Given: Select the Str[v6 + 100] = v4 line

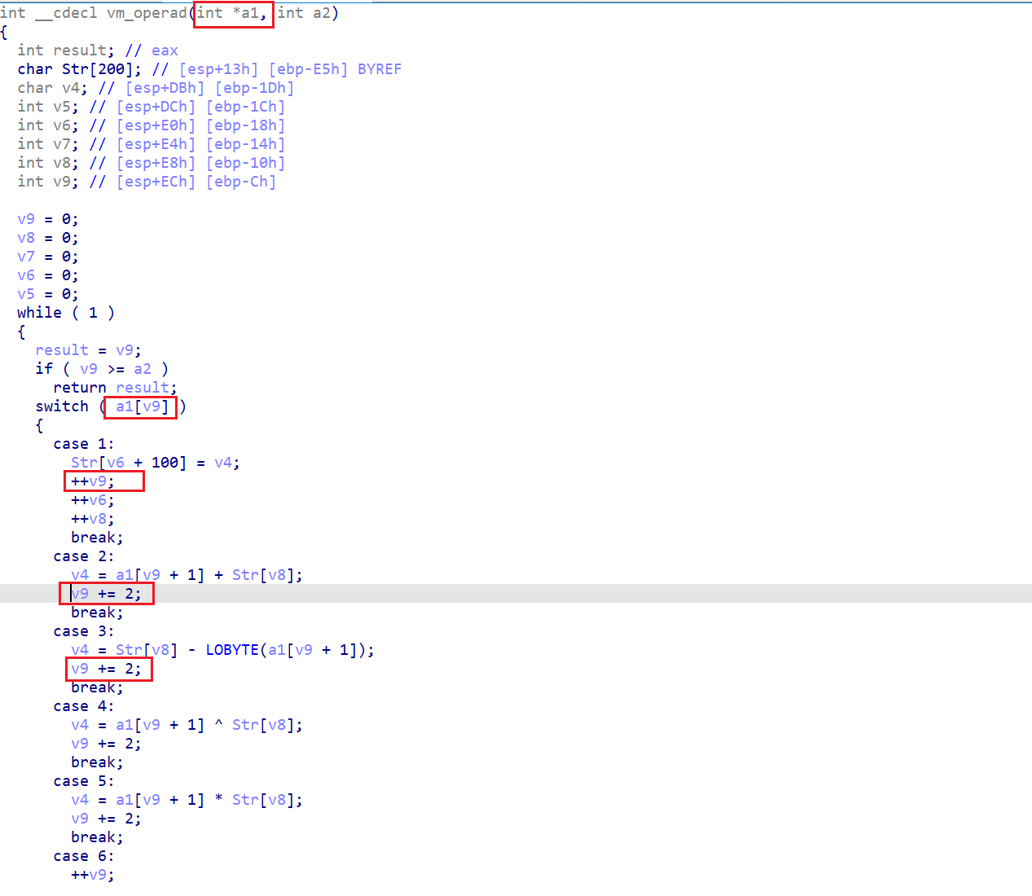Looking at the screenshot, I should click(156, 463).
